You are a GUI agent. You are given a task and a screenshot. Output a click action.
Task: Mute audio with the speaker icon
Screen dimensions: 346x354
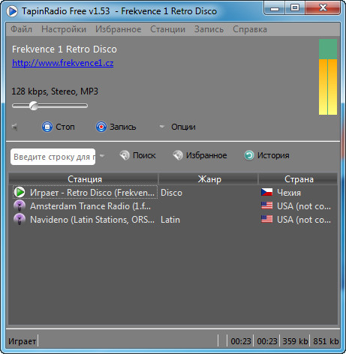[15, 127]
